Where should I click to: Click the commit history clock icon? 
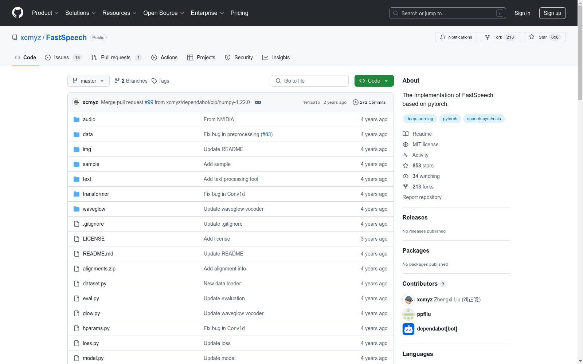tap(356, 102)
